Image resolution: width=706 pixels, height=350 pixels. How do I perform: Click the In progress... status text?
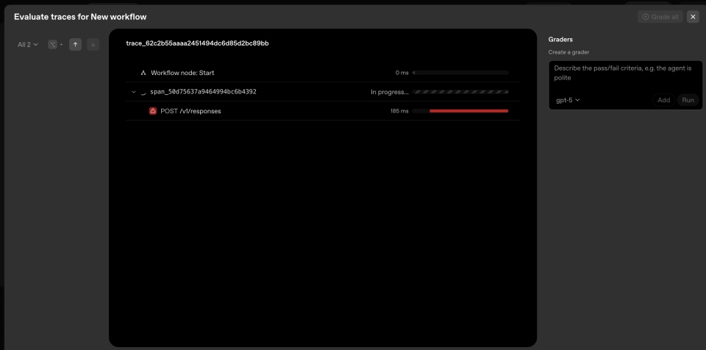click(390, 92)
